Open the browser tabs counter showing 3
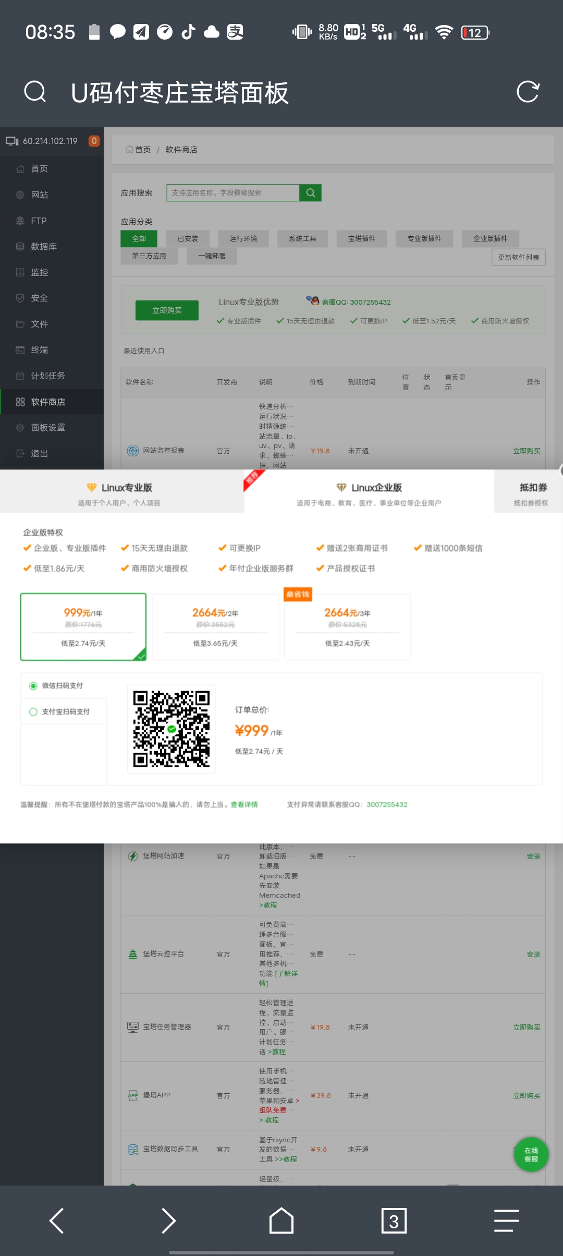Viewport: 563px width, 1256px height. coord(394,1221)
